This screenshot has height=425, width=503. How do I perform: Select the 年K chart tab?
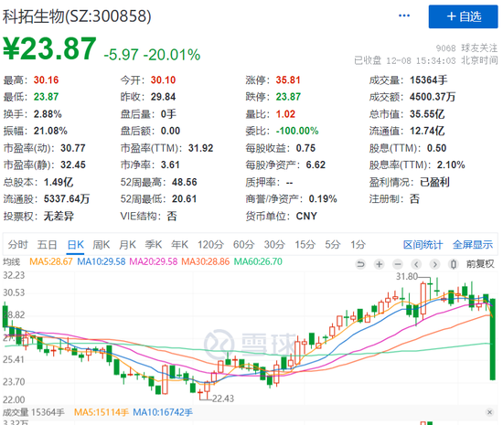pyautogui.click(x=179, y=245)
